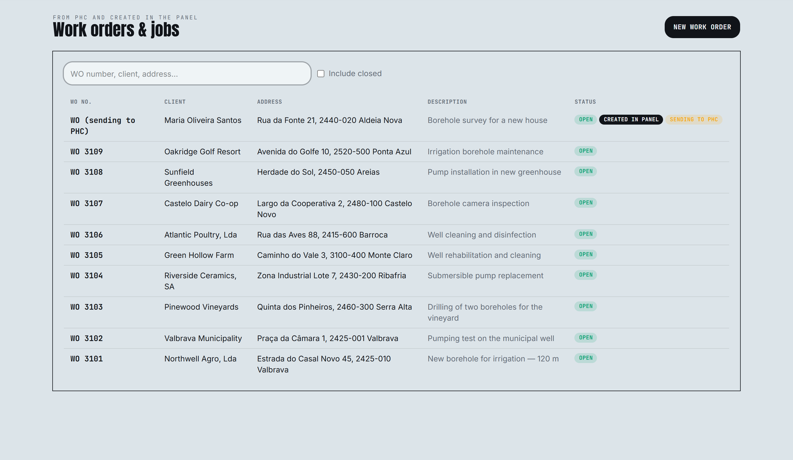Open work order WO 3105
This screenshot has height=460, width=793.
(87, 255)
